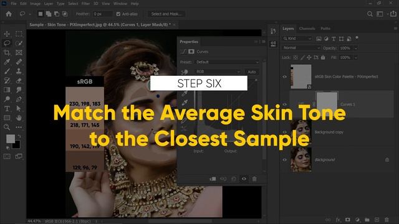
Task: Choose Subtract from selection mode icon
Action: 57,14
